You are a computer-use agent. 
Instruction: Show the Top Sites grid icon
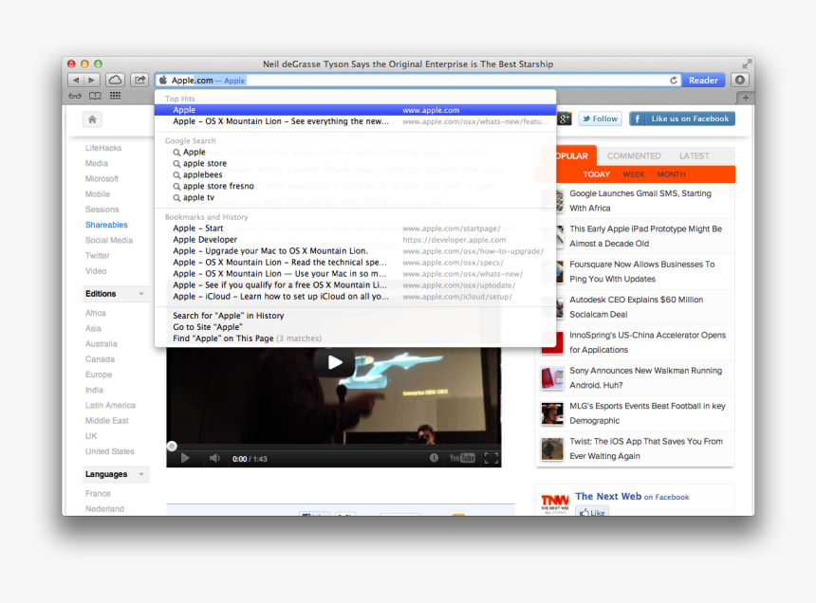click(115, 96)
